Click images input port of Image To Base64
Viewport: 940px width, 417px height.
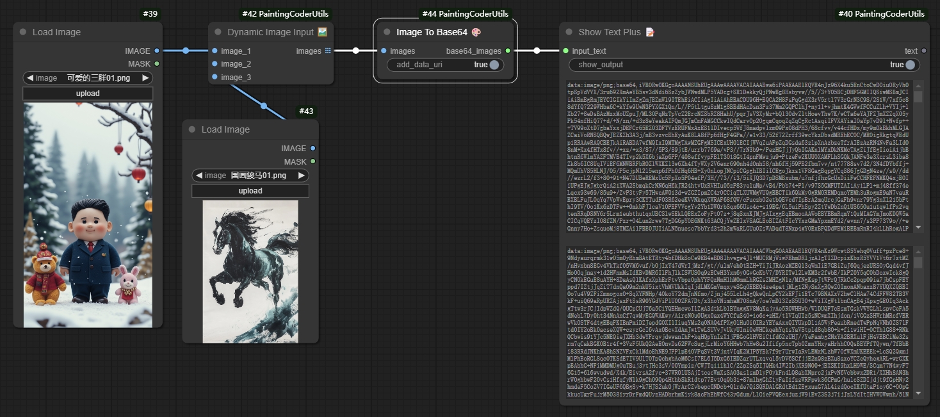pos(383,51)
